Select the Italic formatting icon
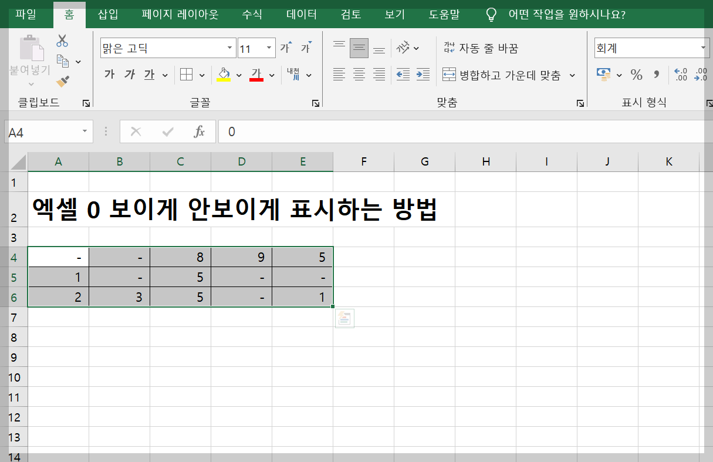 pos(129,75)
